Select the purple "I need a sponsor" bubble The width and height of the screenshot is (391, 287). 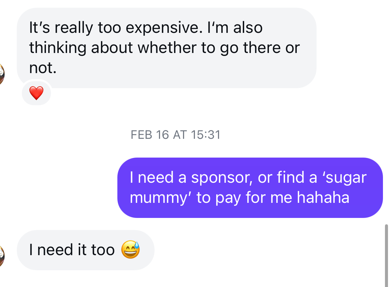250,187
